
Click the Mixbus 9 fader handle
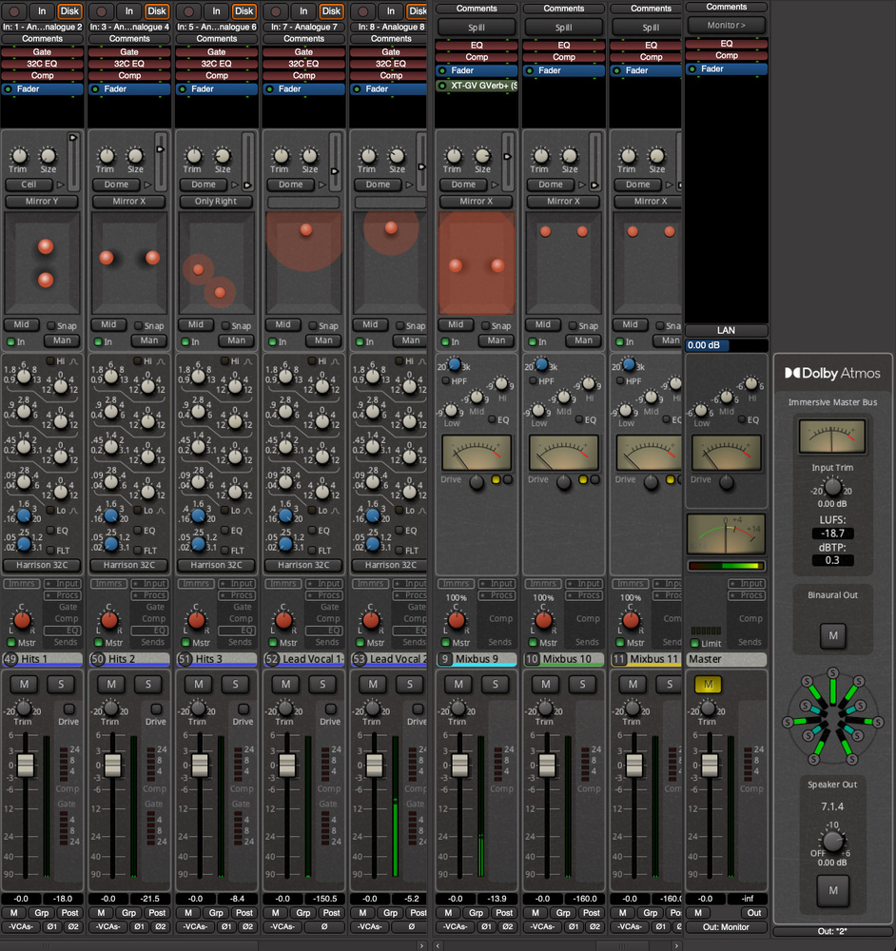pos(460,766)
